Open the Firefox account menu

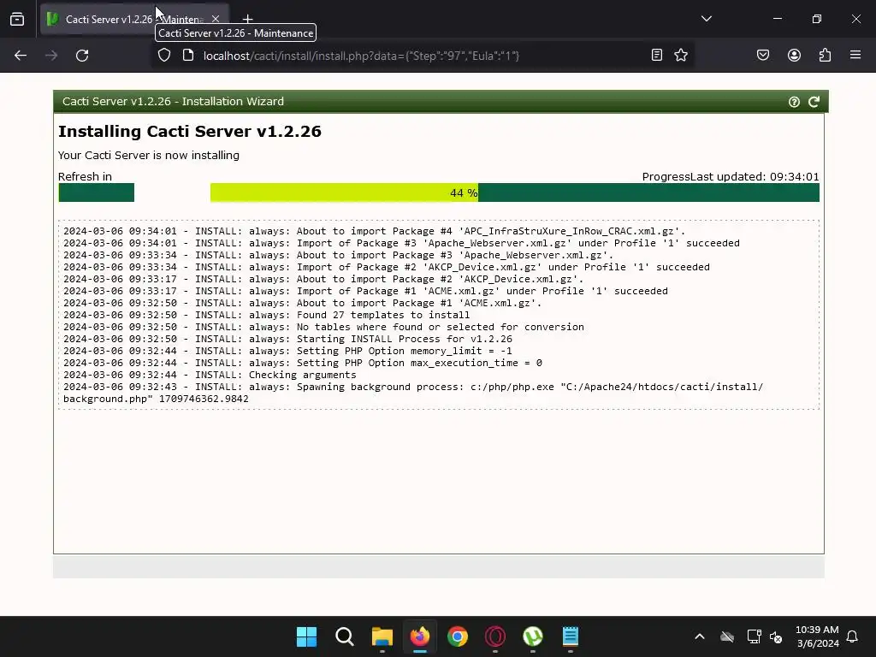[794, 56]
